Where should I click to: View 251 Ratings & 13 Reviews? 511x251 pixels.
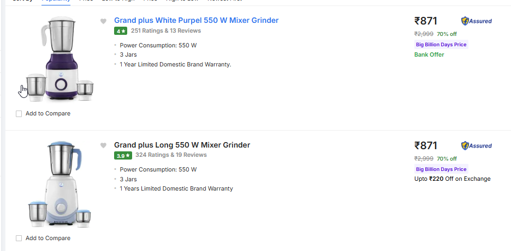click(166, 31)
